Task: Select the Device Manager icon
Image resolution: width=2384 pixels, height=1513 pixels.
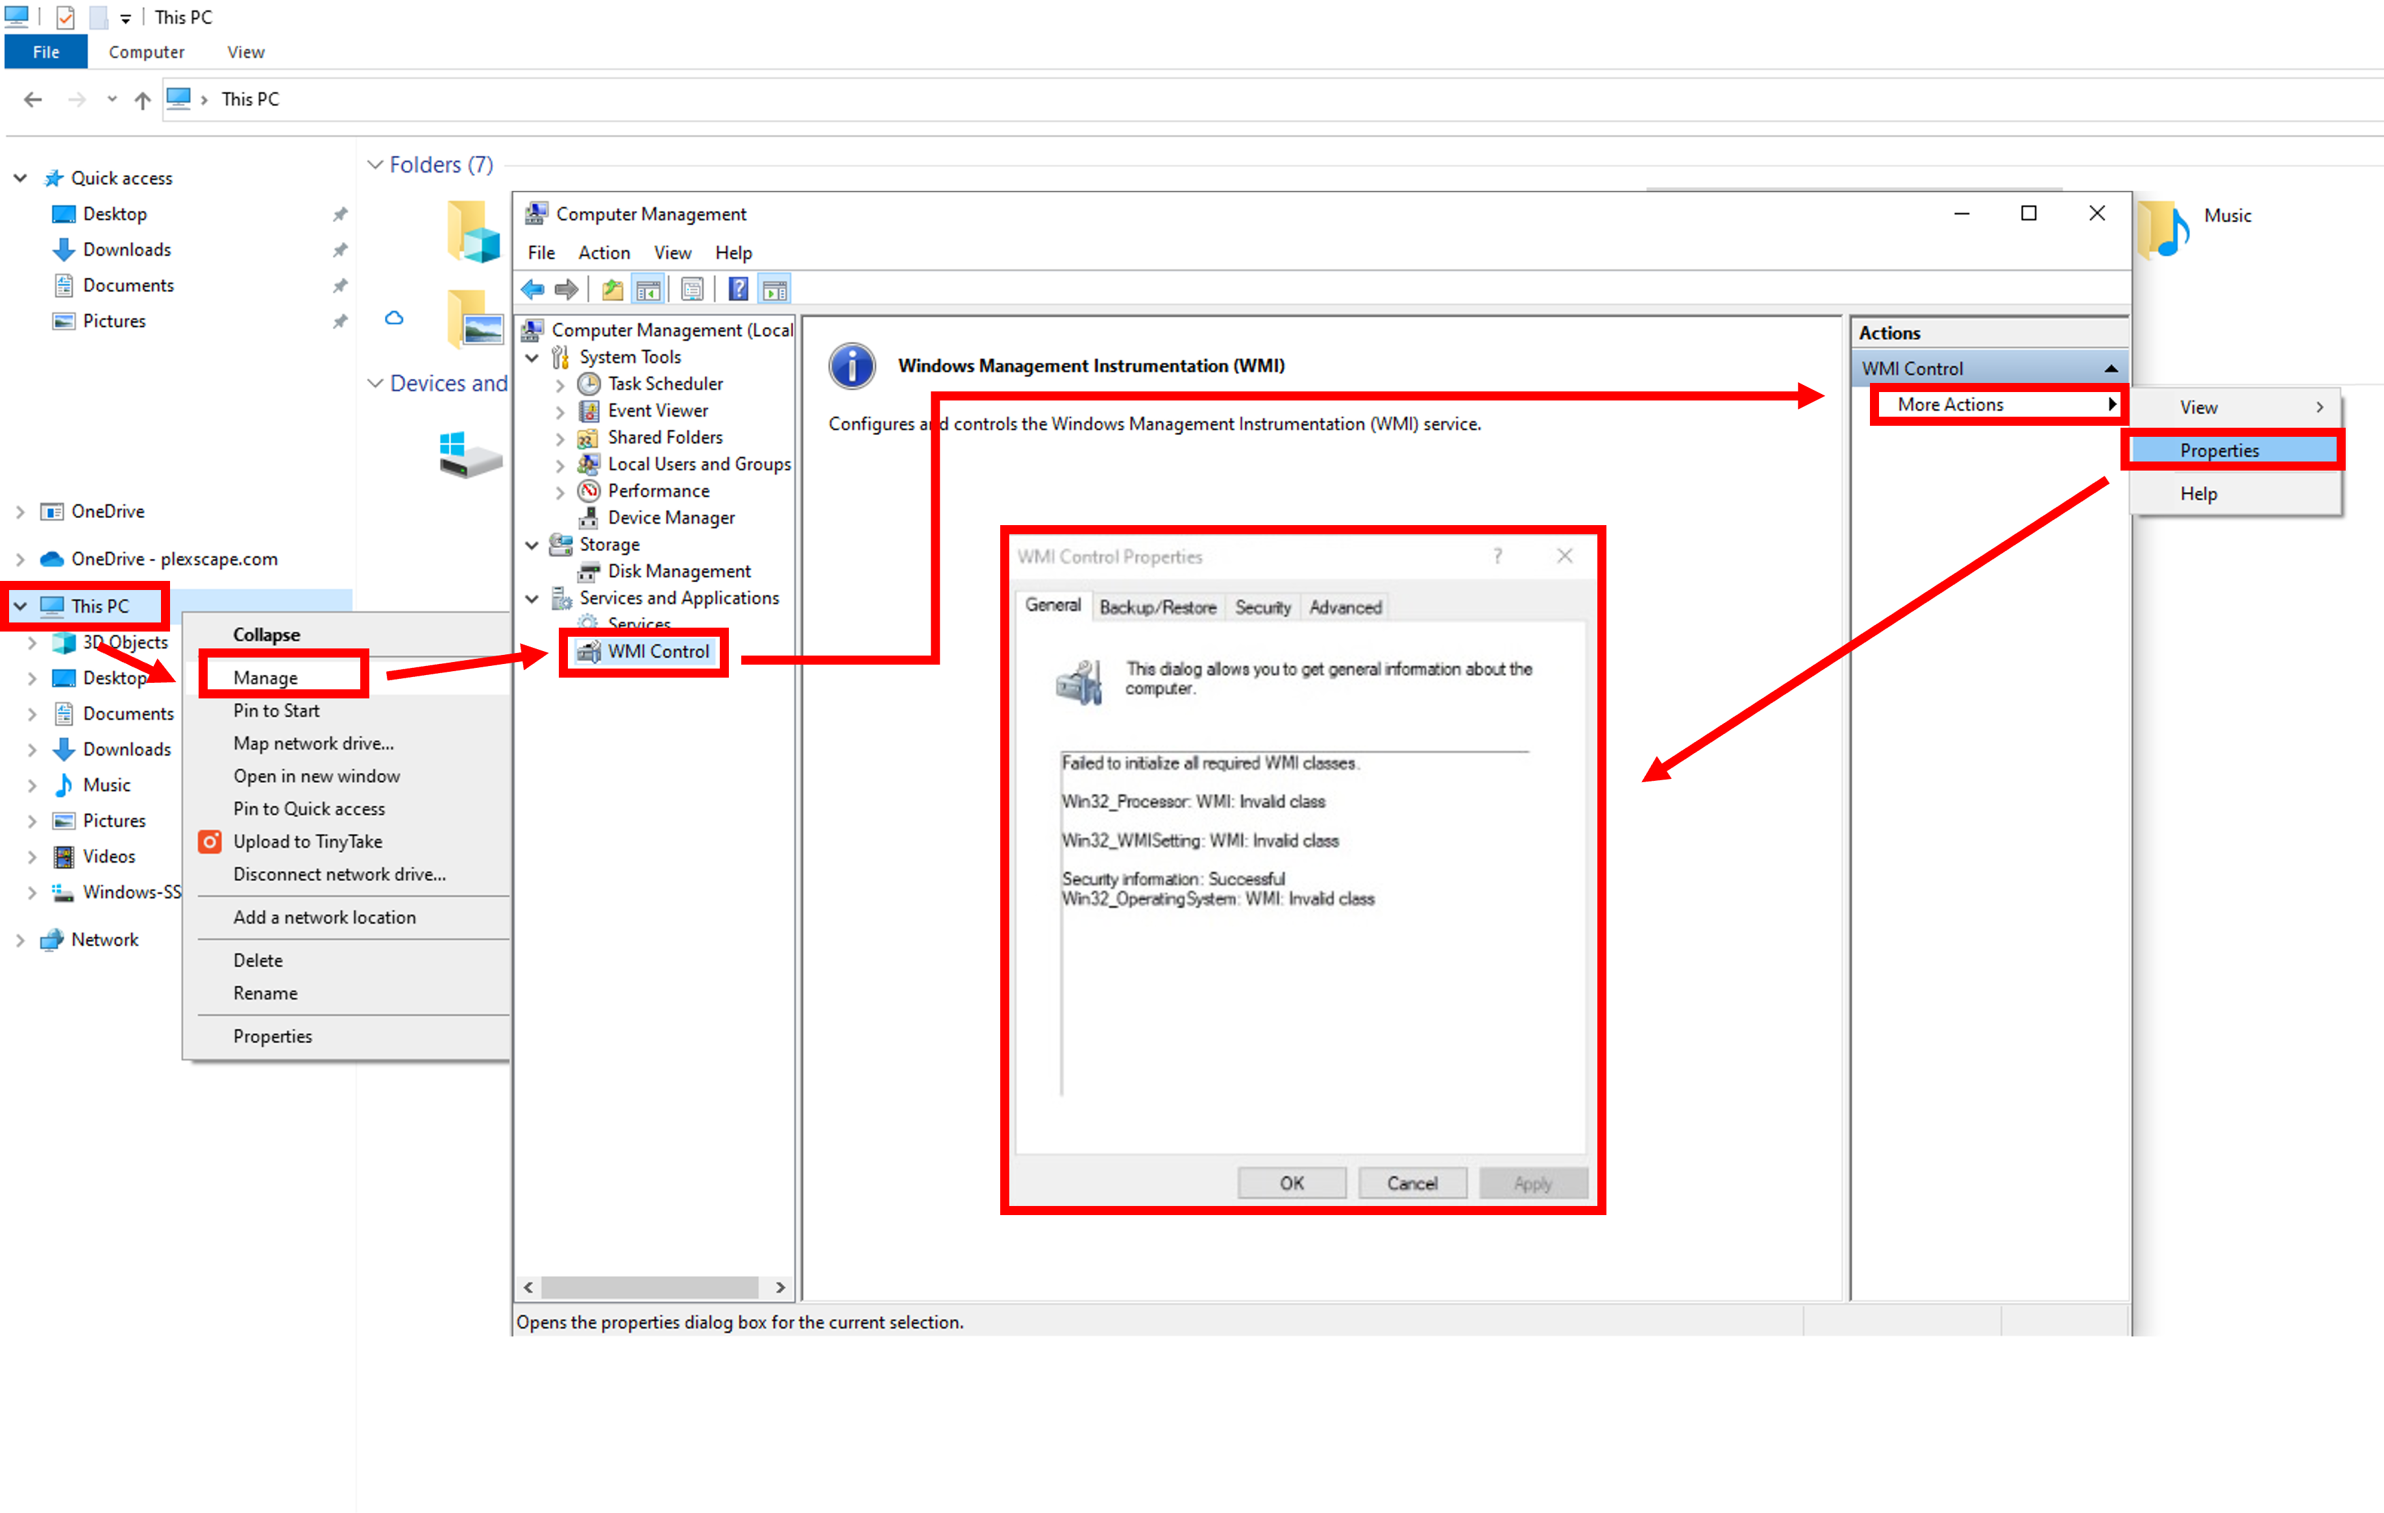Action: coord(588,517)
